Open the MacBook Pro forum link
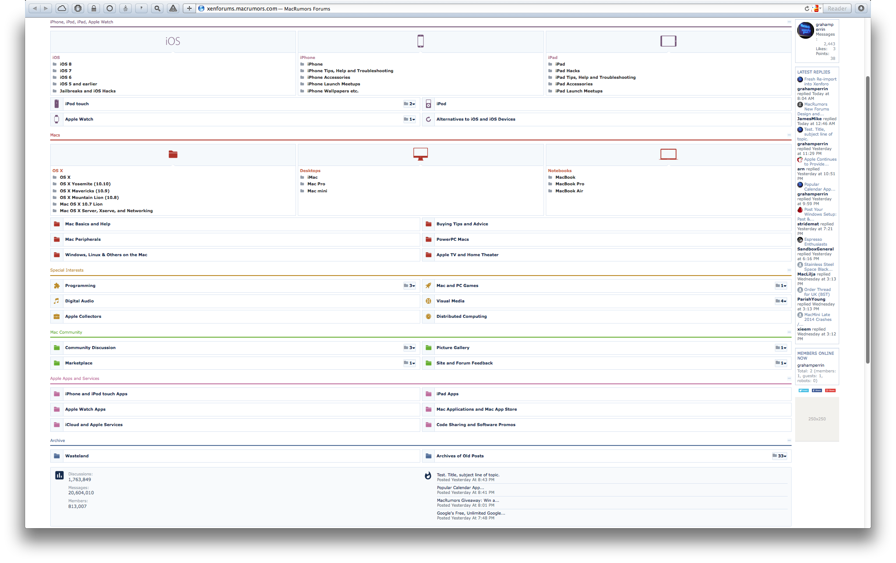 click(570, 184)
